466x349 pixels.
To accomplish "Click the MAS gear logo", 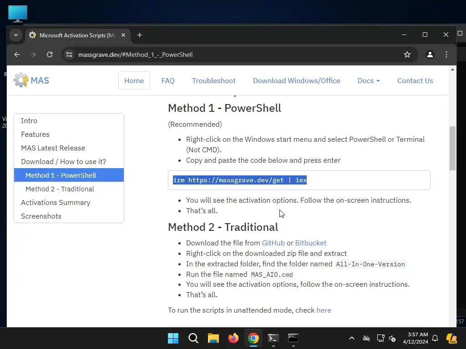I will [x=21, y=80].
